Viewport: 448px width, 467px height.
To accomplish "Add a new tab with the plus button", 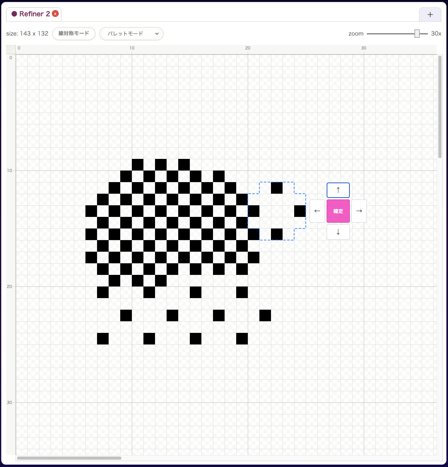I will 430,15.
